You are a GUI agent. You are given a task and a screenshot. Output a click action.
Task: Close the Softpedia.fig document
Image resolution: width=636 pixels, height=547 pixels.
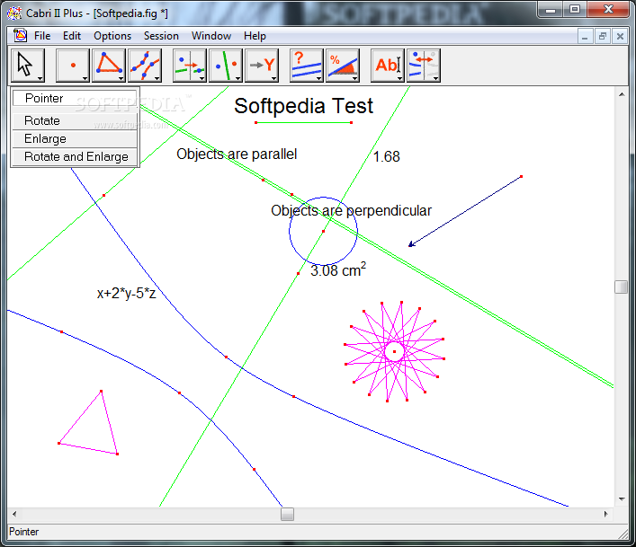coord(620,36)
